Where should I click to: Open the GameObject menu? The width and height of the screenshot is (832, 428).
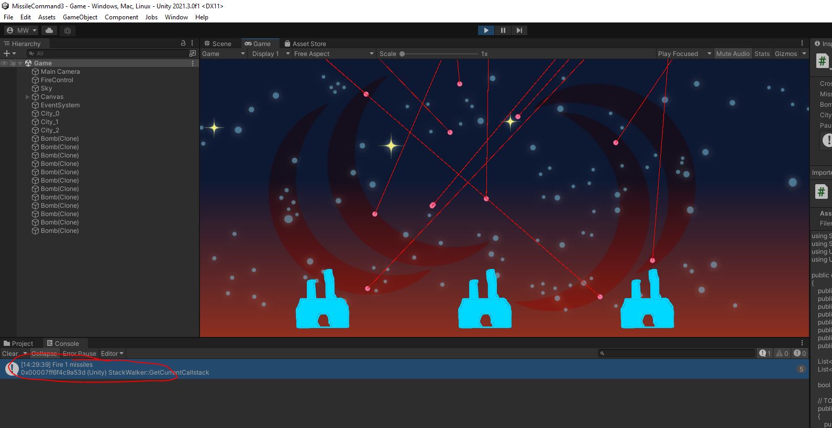pyautogui.click(x=80, y=17)
